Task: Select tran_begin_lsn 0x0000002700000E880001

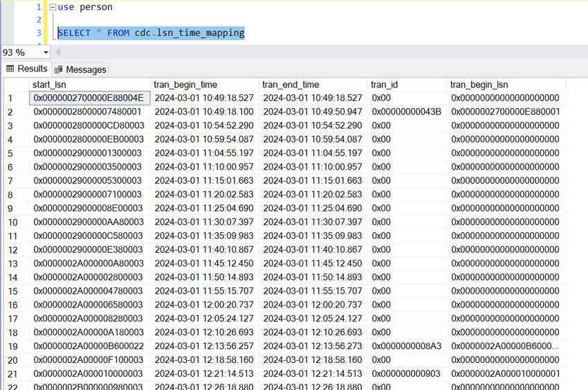Action: (506, 112)
